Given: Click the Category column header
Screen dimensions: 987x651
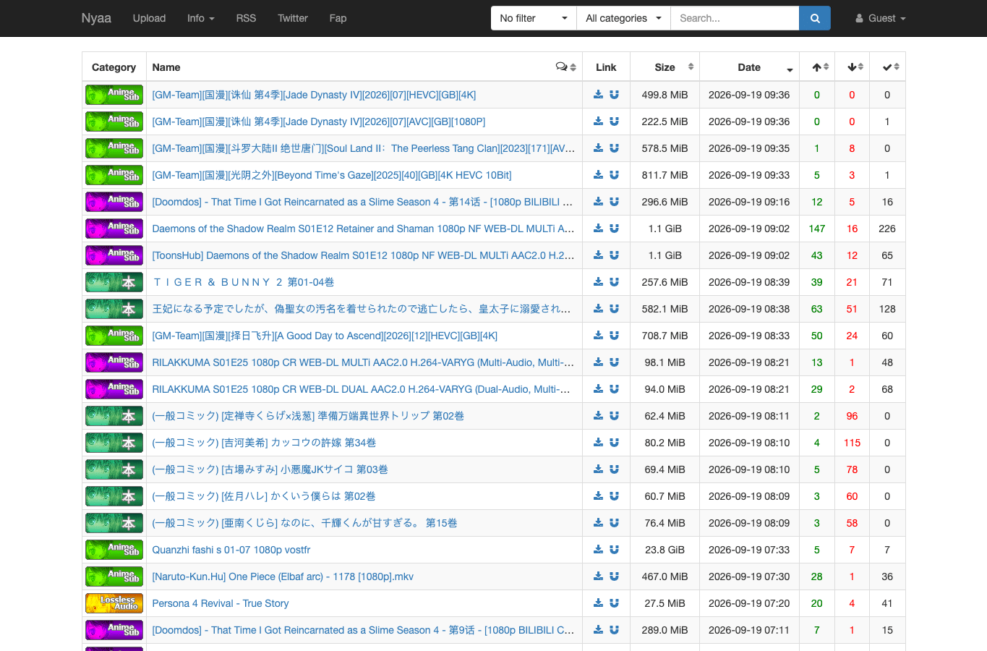Looking at the screenshot, I should point(114,67).
